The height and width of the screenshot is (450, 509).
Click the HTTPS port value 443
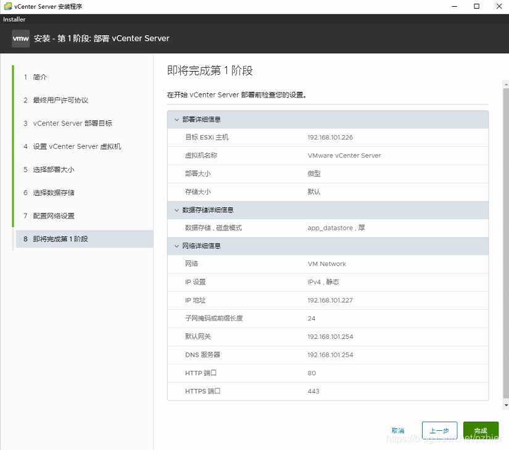coord(313,391)
